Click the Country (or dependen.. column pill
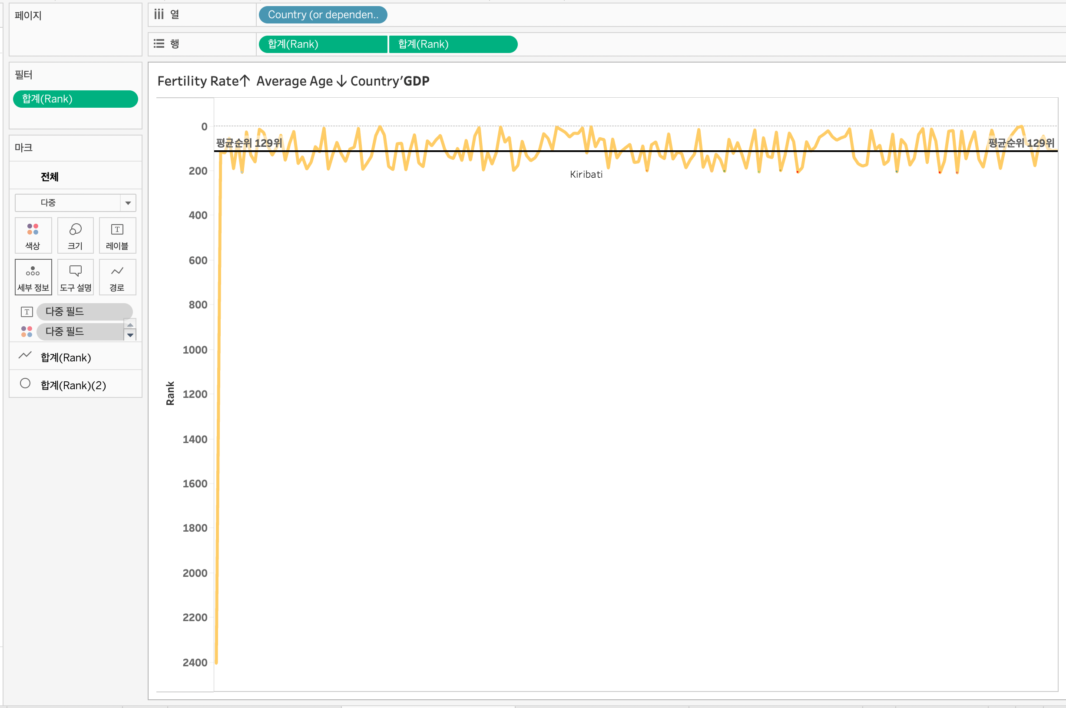1066x708 pixels. [323, 15]
